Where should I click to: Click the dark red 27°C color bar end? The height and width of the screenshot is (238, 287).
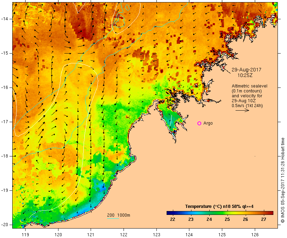click(271, 213)
